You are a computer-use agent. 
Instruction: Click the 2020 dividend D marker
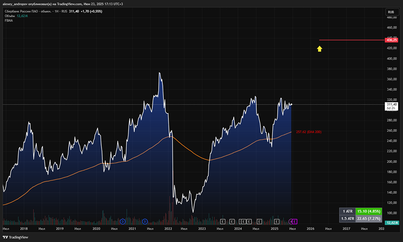tap(123, 221)
